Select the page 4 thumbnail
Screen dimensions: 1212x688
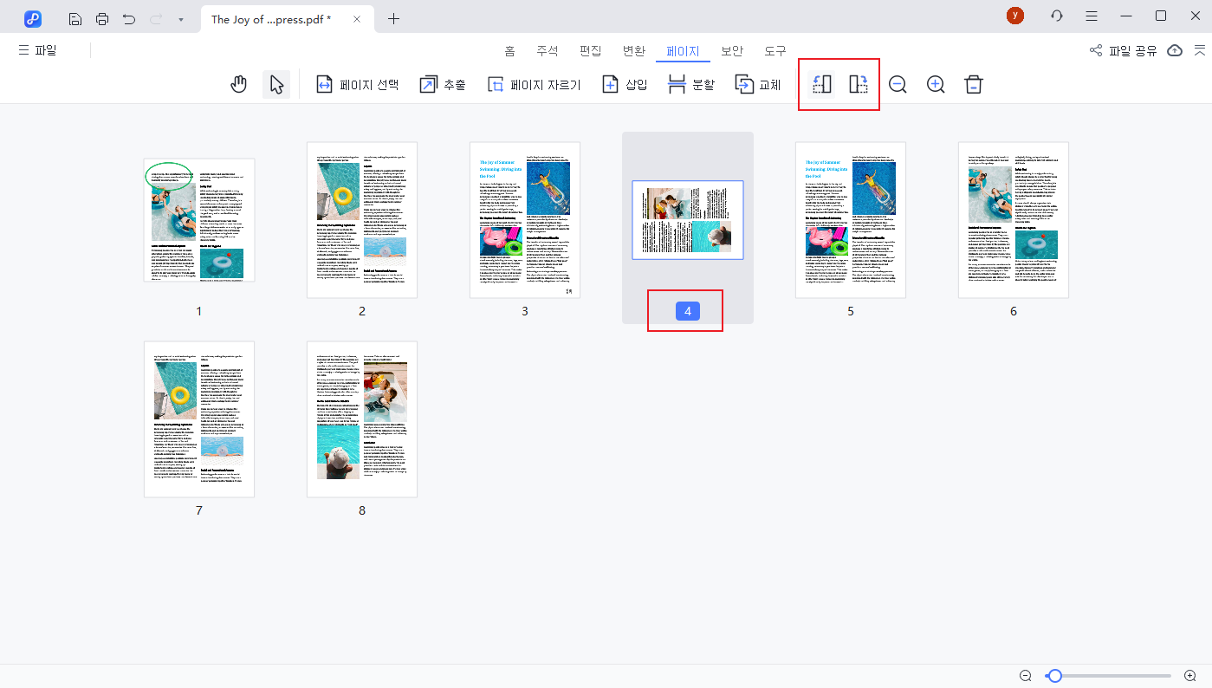(x=687, y=220)
